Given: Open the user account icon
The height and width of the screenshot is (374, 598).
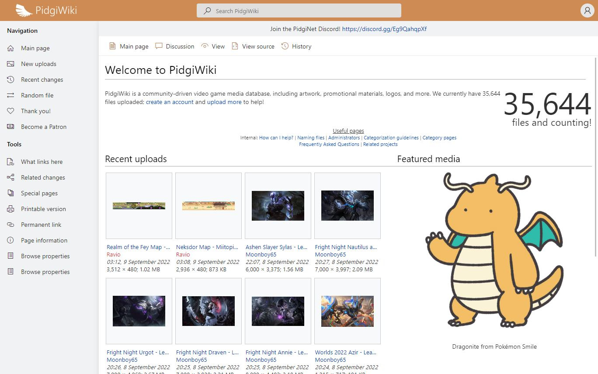Looking at the screenshot, I should click(x=587, y=11).
